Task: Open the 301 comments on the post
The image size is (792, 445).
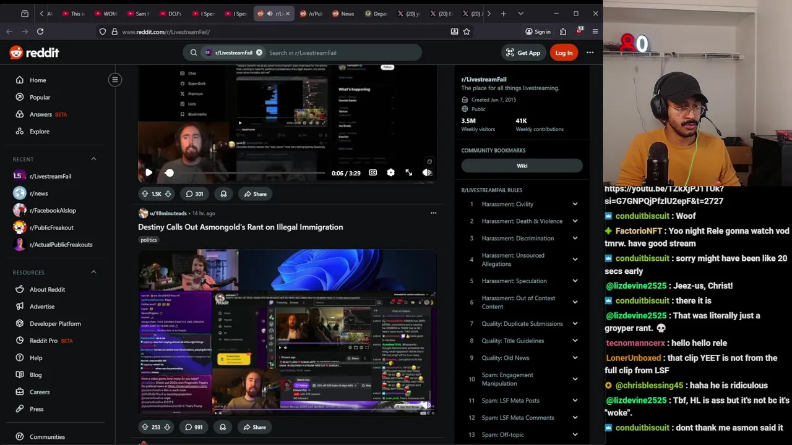Action: [x=194, y=194]
